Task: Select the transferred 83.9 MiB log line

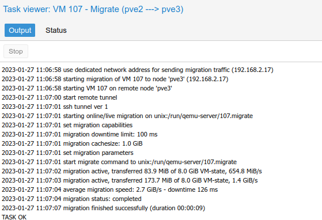Action: coord(132,172)
